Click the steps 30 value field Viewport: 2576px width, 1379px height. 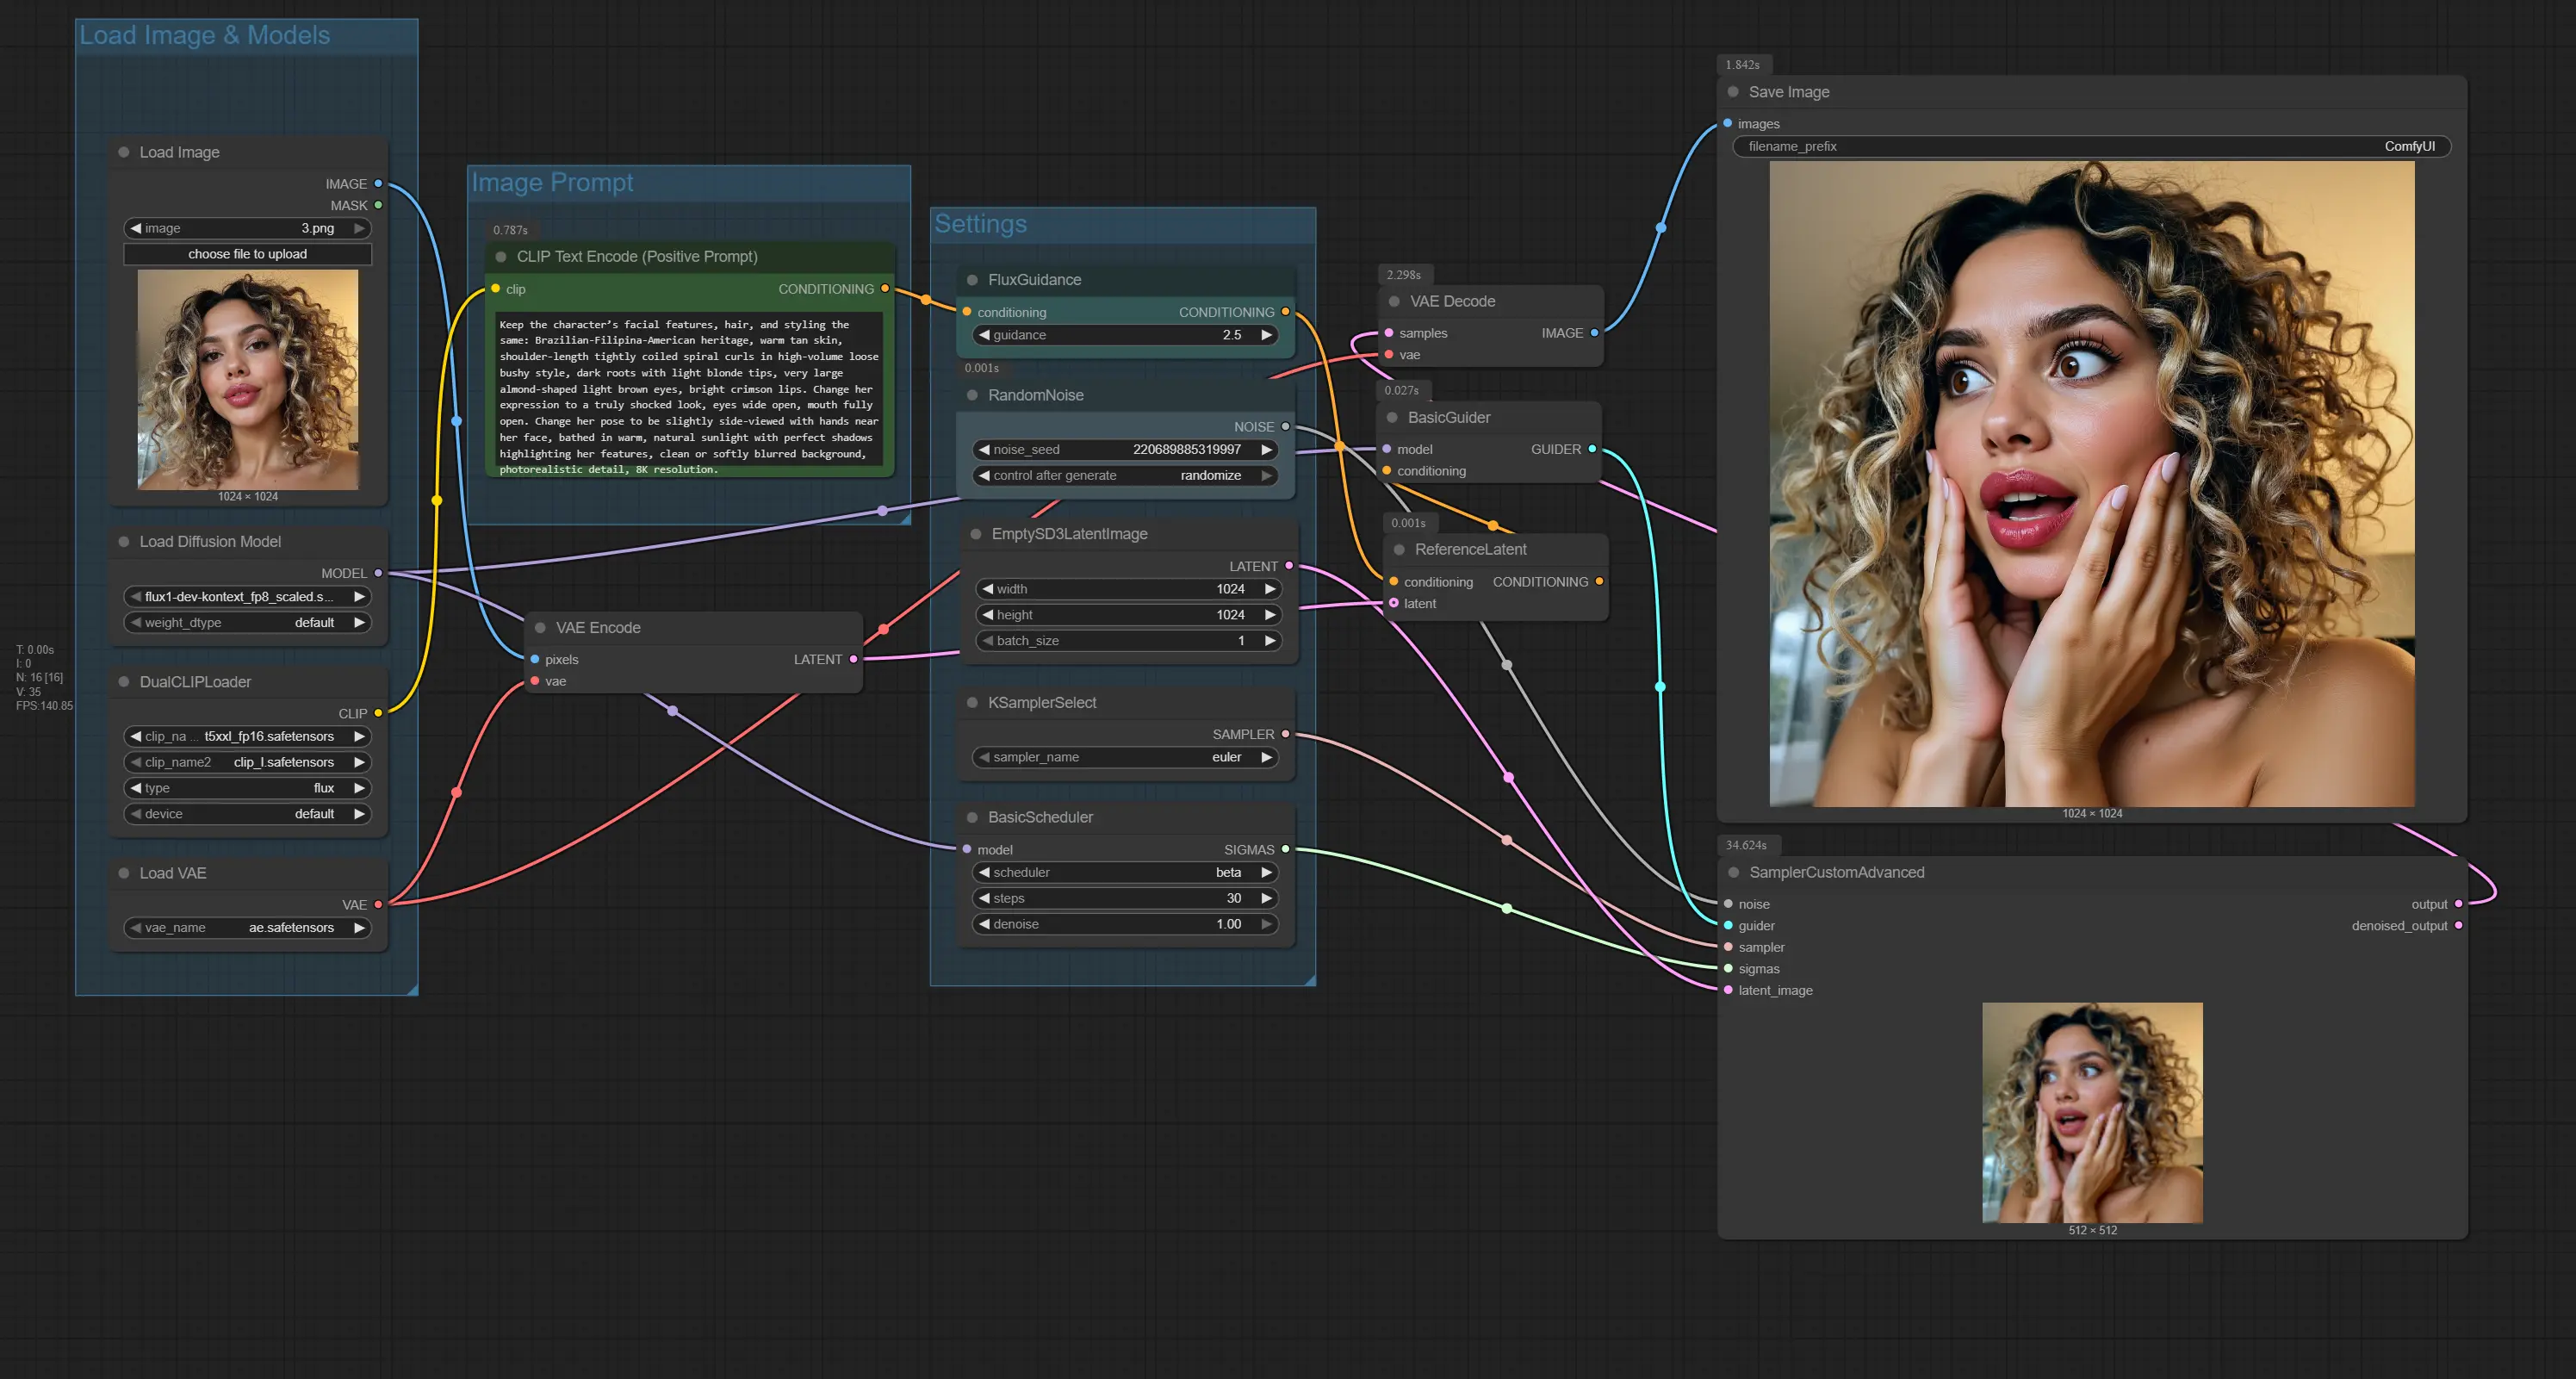click(x=1125, y=898)
